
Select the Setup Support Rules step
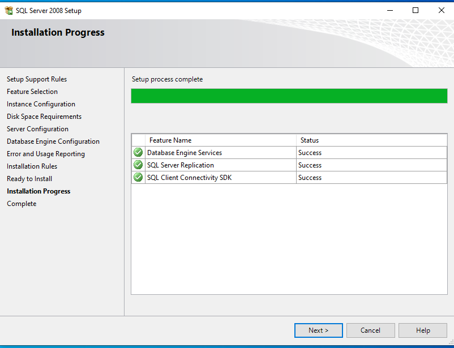pyautogui.click(x=37, y=79)
